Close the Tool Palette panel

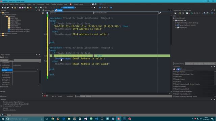[x=214, y=67]
